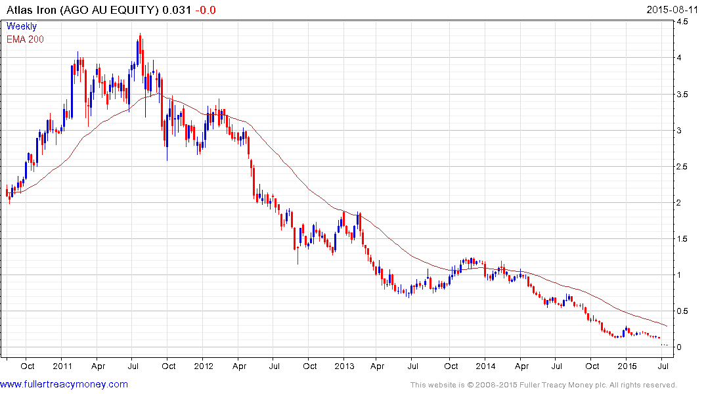
Task: Click the 'Oct' label before 2015
Action: pos(592,366)
